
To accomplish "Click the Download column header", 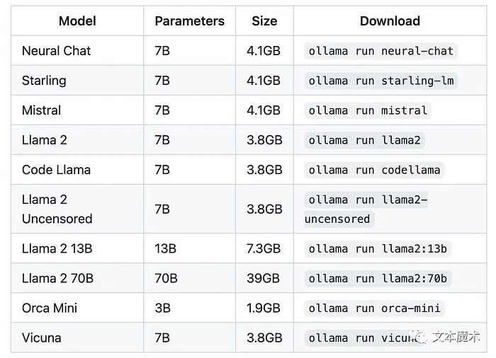I will click(390, 21).
